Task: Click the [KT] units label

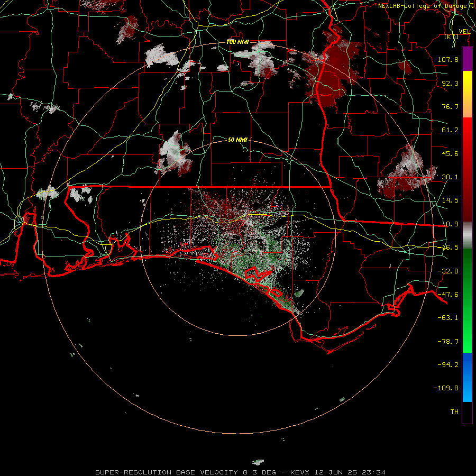Action: pos(452,36)
